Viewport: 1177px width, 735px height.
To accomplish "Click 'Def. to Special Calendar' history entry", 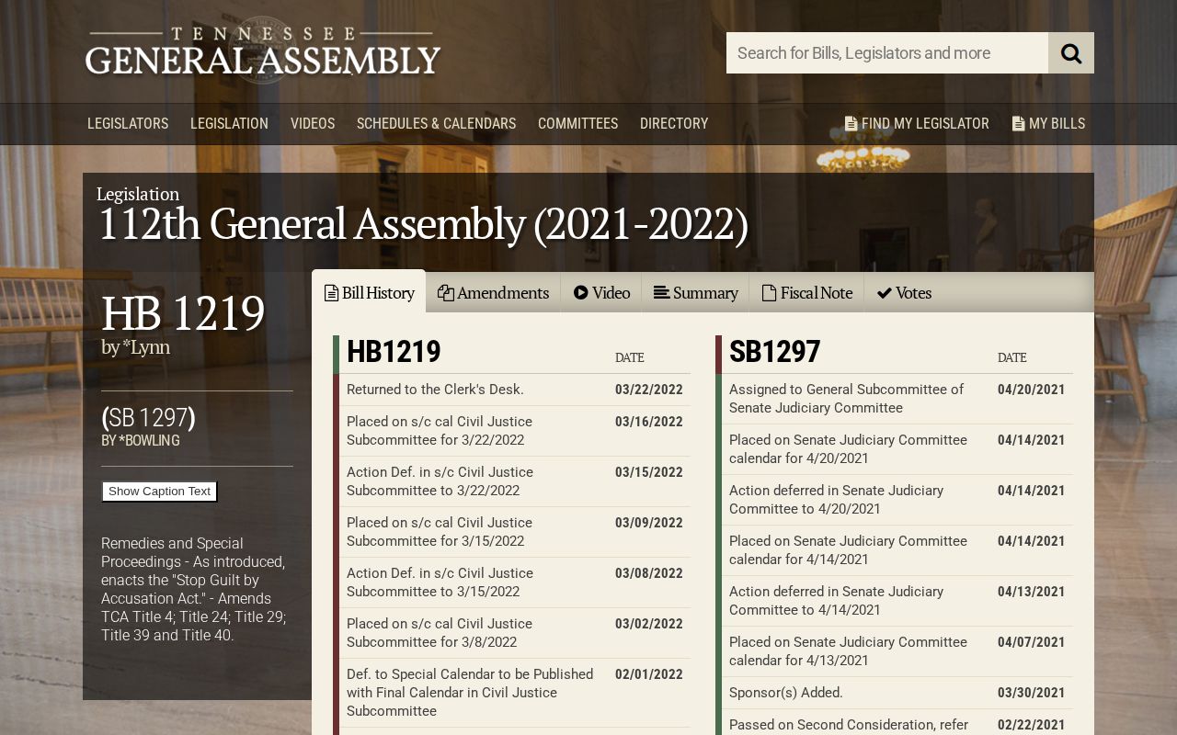I will (470, 693).
